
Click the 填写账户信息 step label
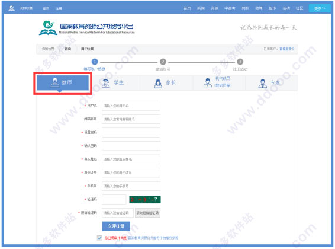click(x=94, y=69)
